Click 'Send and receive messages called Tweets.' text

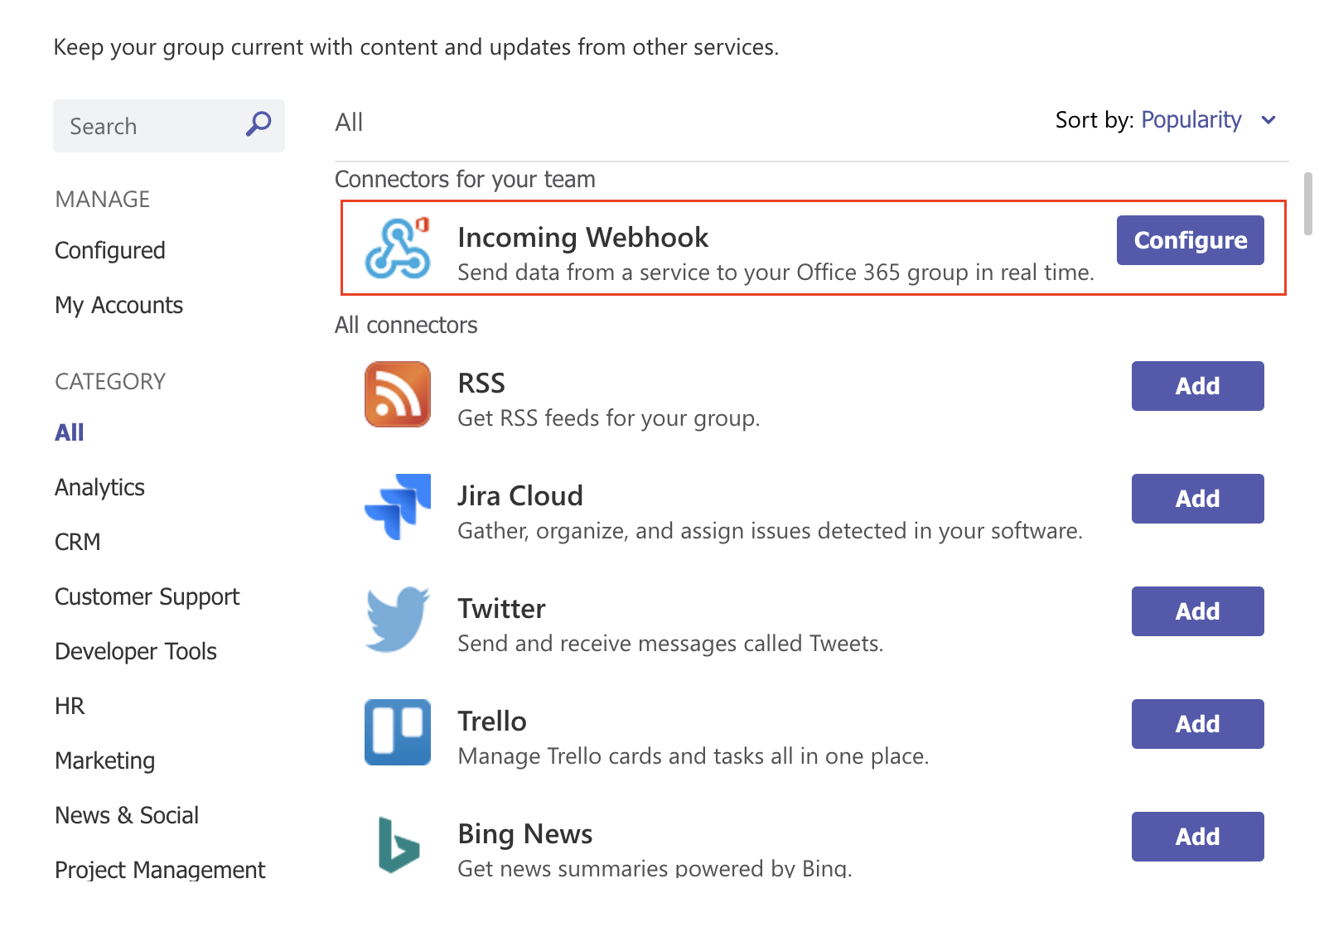pos(670,644)
